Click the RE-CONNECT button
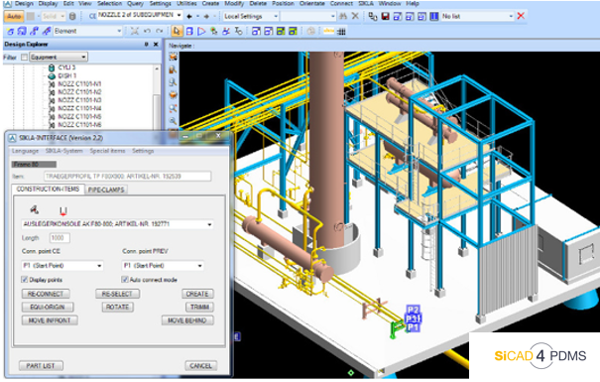Viewport: 600px width, 382px height. (46, 294)
